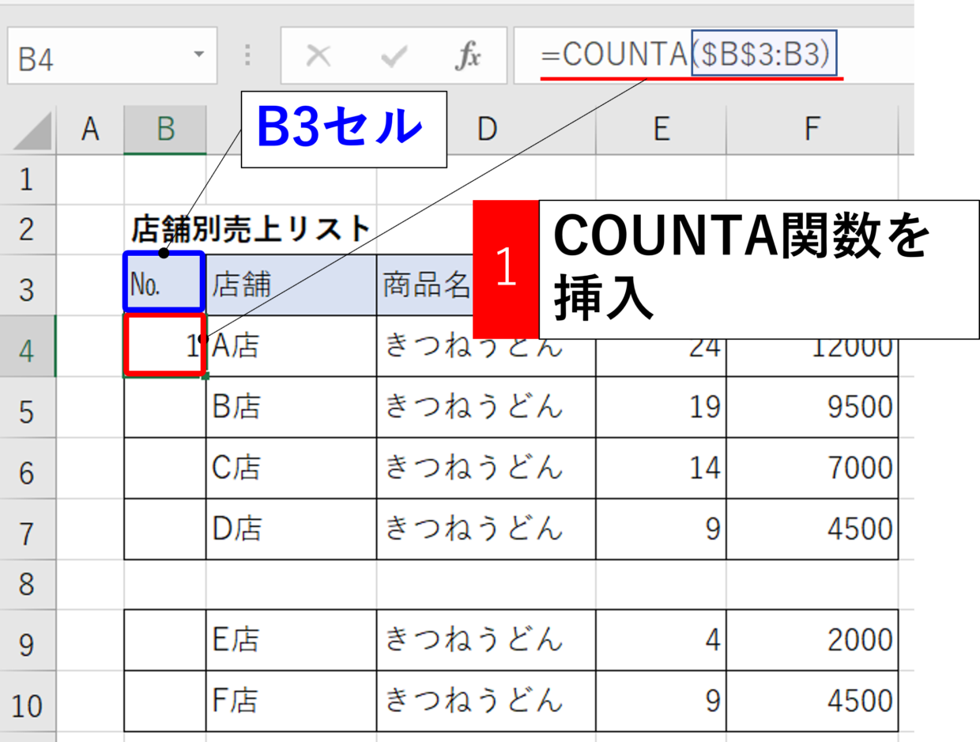Click the cell with 19
980x742 pixels.
(661, 407)
